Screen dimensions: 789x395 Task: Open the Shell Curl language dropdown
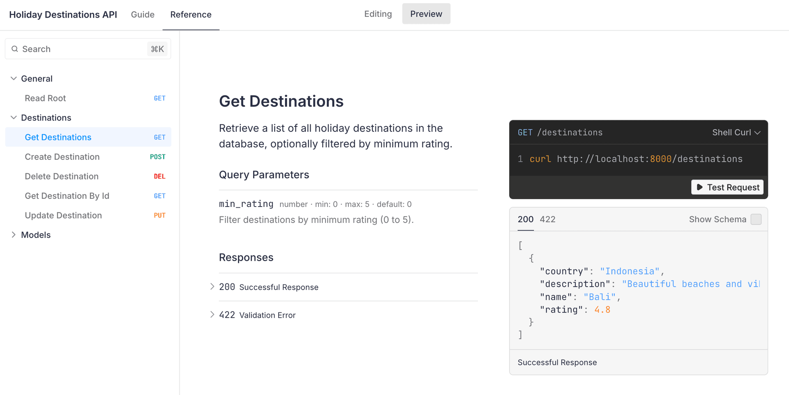(736, 132)
